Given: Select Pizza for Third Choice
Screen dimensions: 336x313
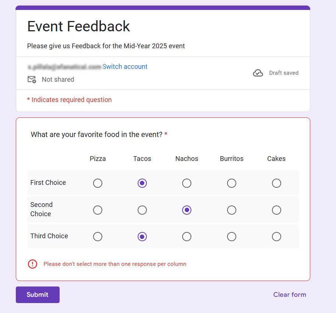Looking at the screenshot, I should 98,236.
